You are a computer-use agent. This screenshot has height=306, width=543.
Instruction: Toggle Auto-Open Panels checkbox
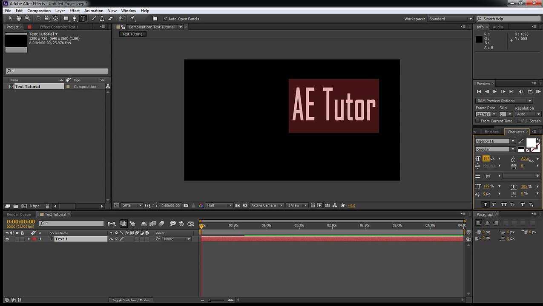[166, 19]
